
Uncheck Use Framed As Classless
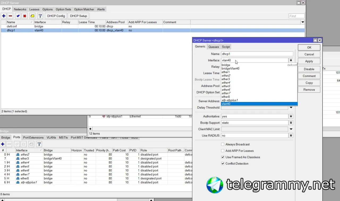point(223,157)
